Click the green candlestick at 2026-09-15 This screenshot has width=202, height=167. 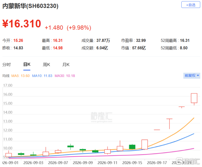[x=132, y=147]
